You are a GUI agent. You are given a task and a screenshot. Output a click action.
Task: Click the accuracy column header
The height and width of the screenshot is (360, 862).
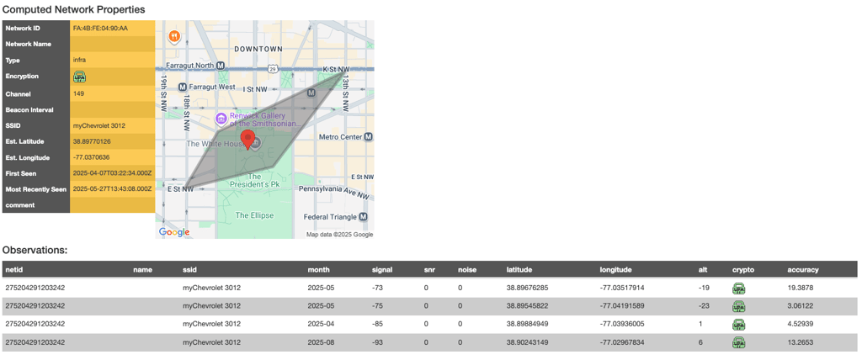pyautogui.click(x=803, y=270)
